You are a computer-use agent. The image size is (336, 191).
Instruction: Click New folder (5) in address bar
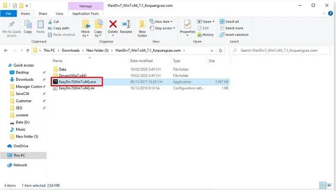coord(97,50)
